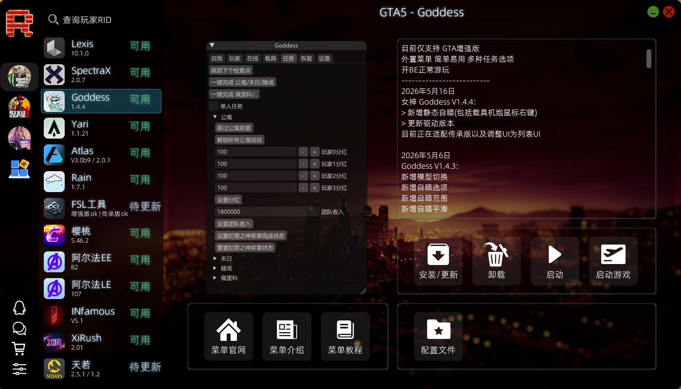Click 跳过公寓前置 button
Viewport: 681px width, 389px height.
click(x=234, y=128)
